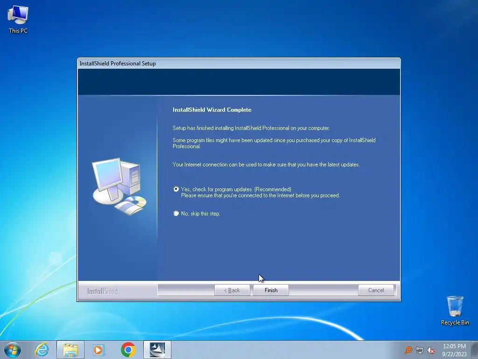Image resolution: width=478 pixels, height=359 pixels.
Task: Select 'Yes, check for program updates' option
Action: 176,189
